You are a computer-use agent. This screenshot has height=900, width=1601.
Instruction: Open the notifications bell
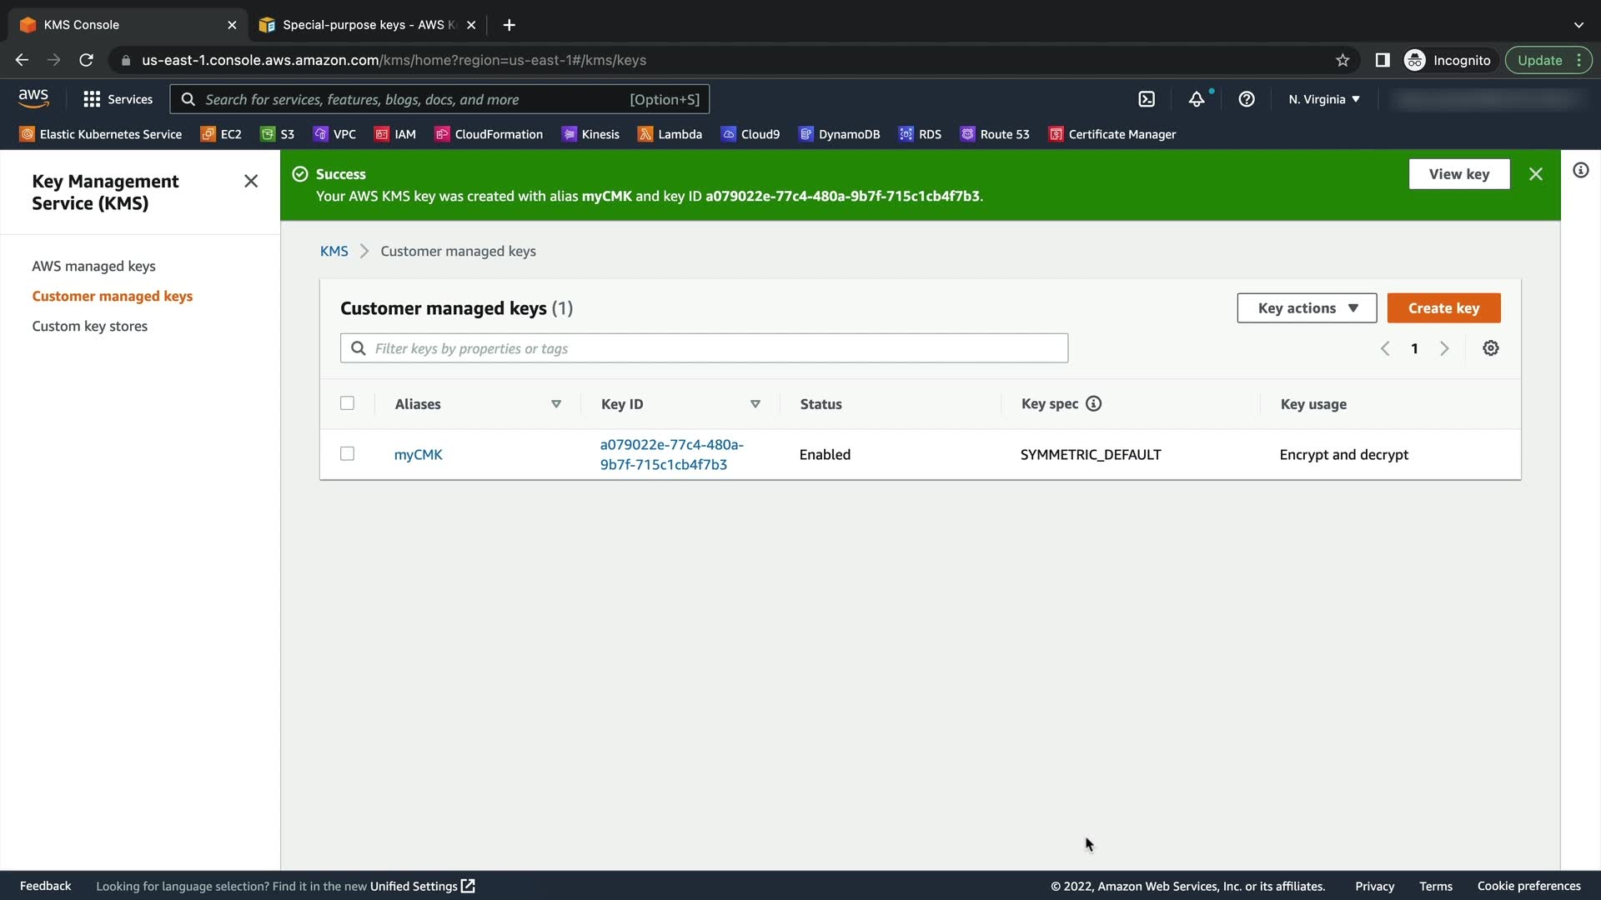(1197, 99)
